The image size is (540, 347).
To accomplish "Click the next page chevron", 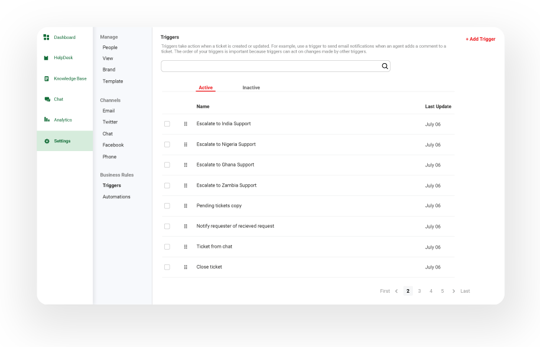I will click(453, 291).
